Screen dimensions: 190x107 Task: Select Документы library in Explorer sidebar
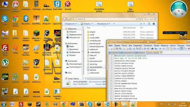[72, 49]
